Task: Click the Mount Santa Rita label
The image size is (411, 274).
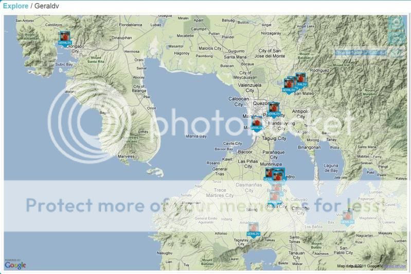Action: tap(96, 60)
